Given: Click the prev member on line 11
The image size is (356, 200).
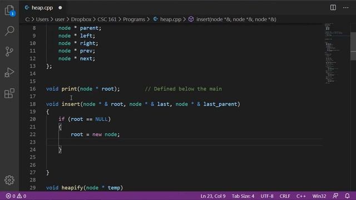Looking at the screenshot, I should pyautogui.click(x=86, y=51).
